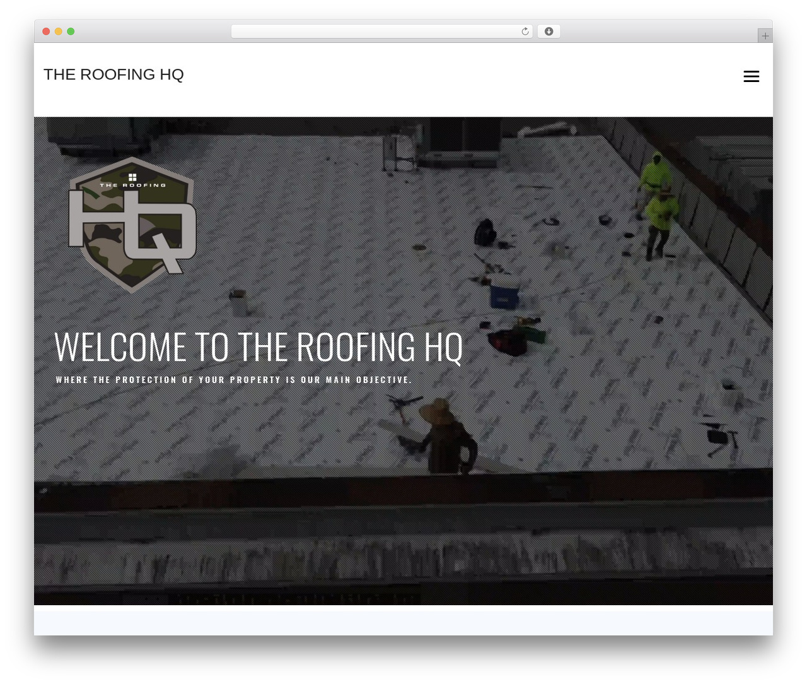Reload the page using the refresh icon
The height and width of the screenshot is (684, 807).
pos(525,32)
